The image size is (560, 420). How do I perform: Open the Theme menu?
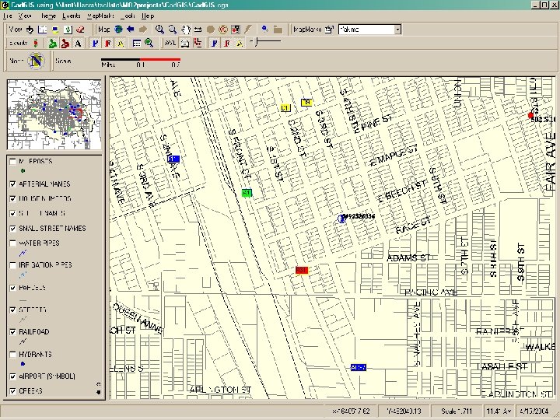(x=48, y=16)
